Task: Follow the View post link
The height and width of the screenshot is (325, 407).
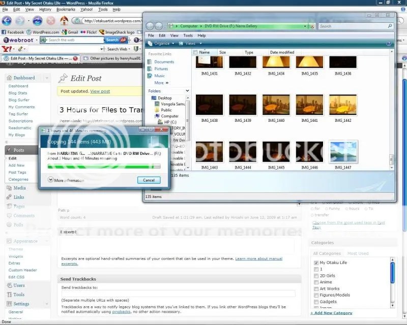Action: click(100, 91)
